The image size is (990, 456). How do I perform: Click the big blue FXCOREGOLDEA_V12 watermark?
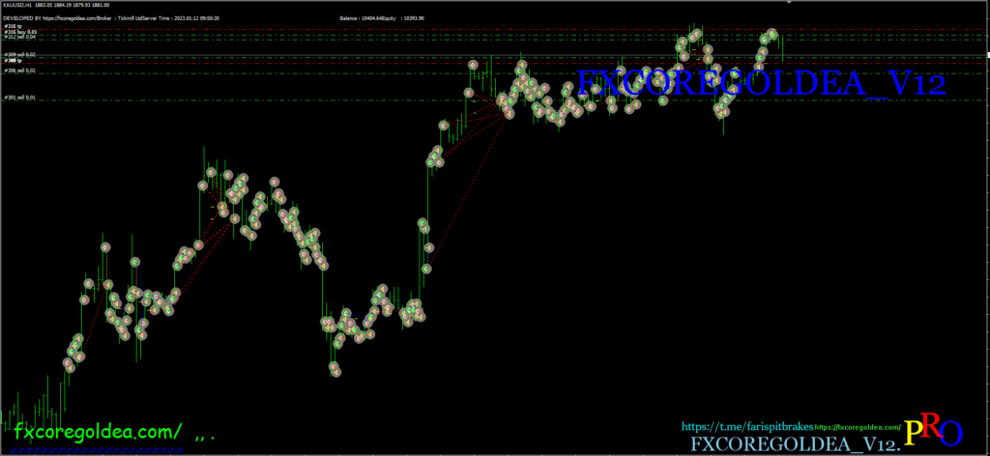[760, 85]
